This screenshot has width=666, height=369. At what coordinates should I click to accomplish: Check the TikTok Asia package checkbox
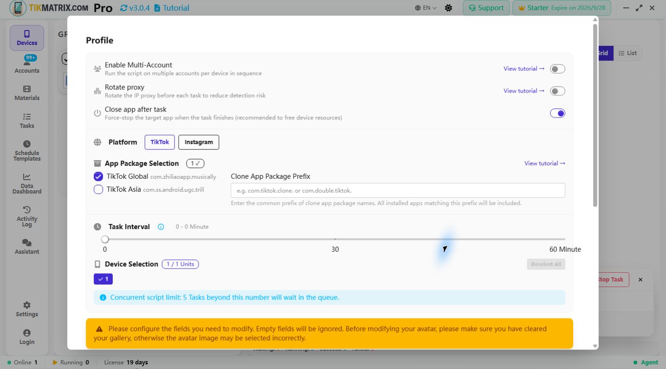98,189
